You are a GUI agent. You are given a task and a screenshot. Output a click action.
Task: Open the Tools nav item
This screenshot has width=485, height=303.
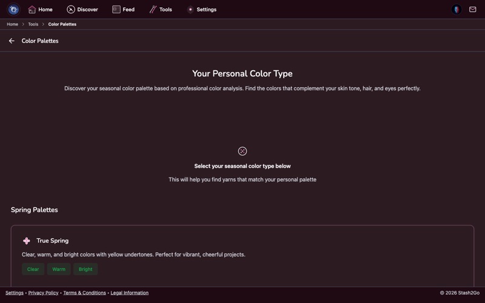point(161,10)
